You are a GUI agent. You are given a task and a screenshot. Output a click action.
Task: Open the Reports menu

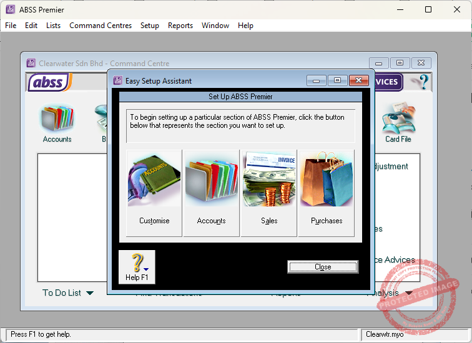click(180, 26)
